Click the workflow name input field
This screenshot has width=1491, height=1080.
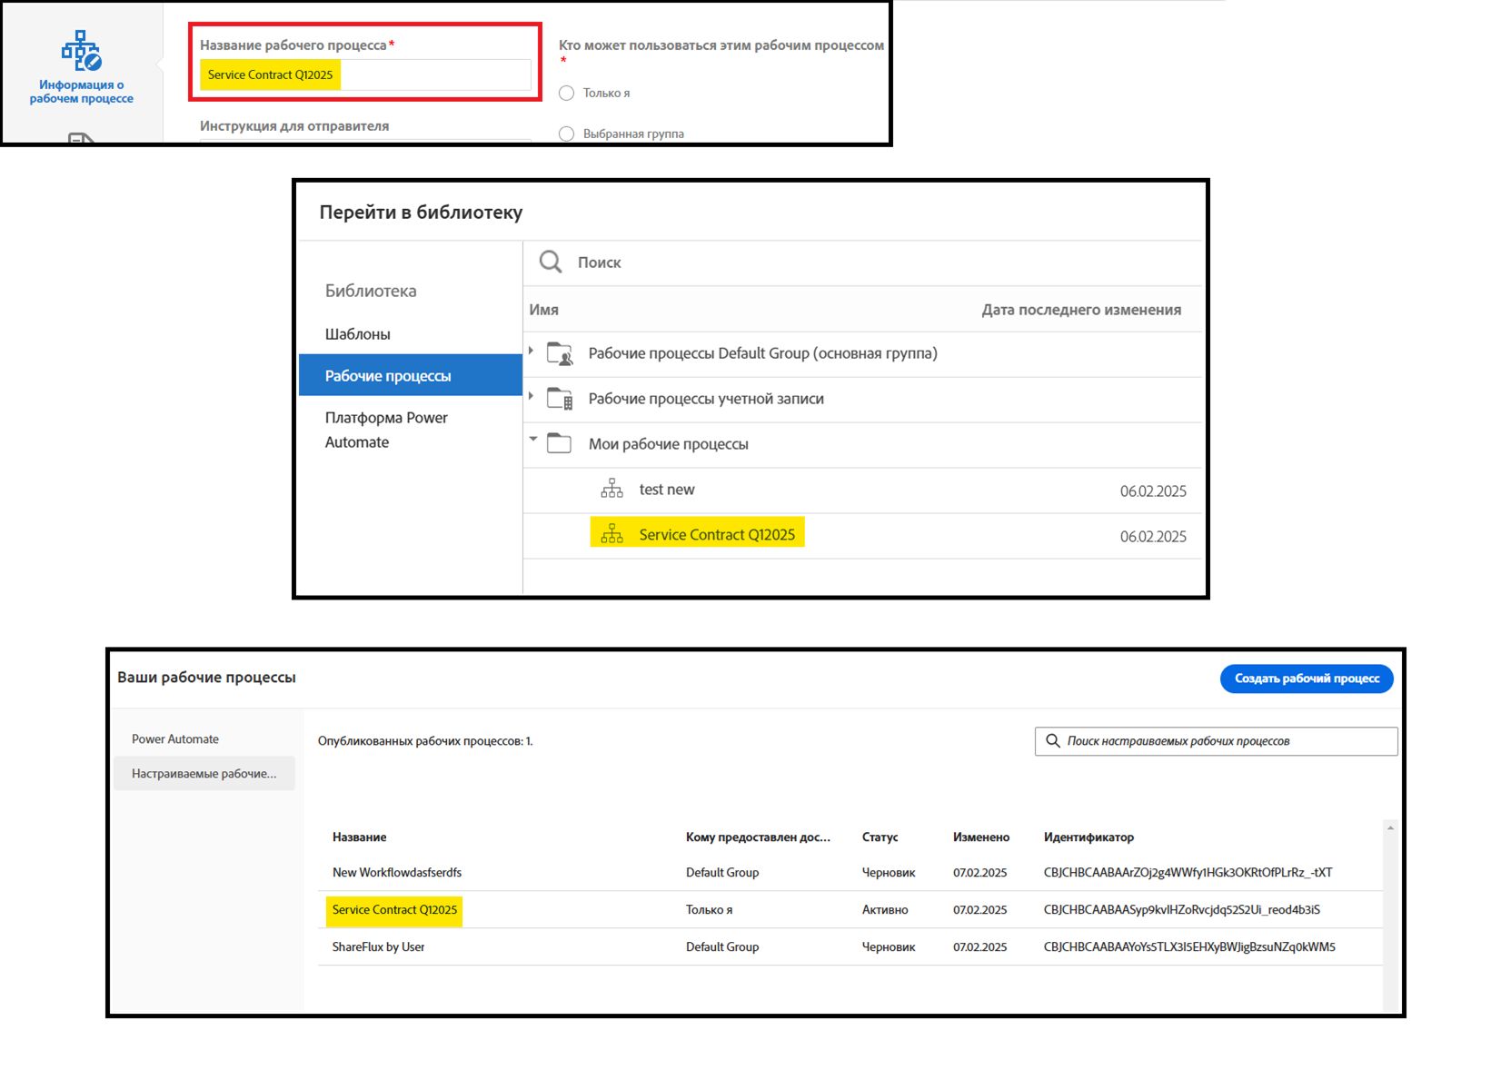click(x=365, y=74)
